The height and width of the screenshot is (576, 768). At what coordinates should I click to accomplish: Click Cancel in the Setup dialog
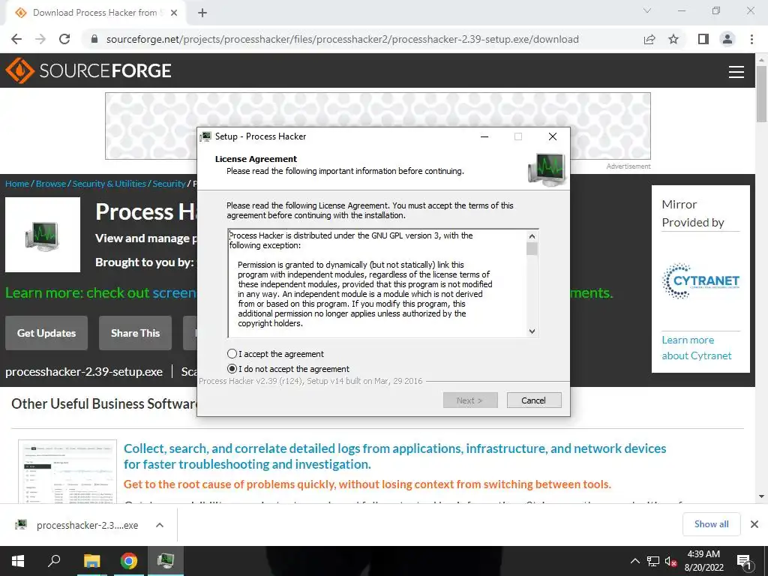(534, 400)
